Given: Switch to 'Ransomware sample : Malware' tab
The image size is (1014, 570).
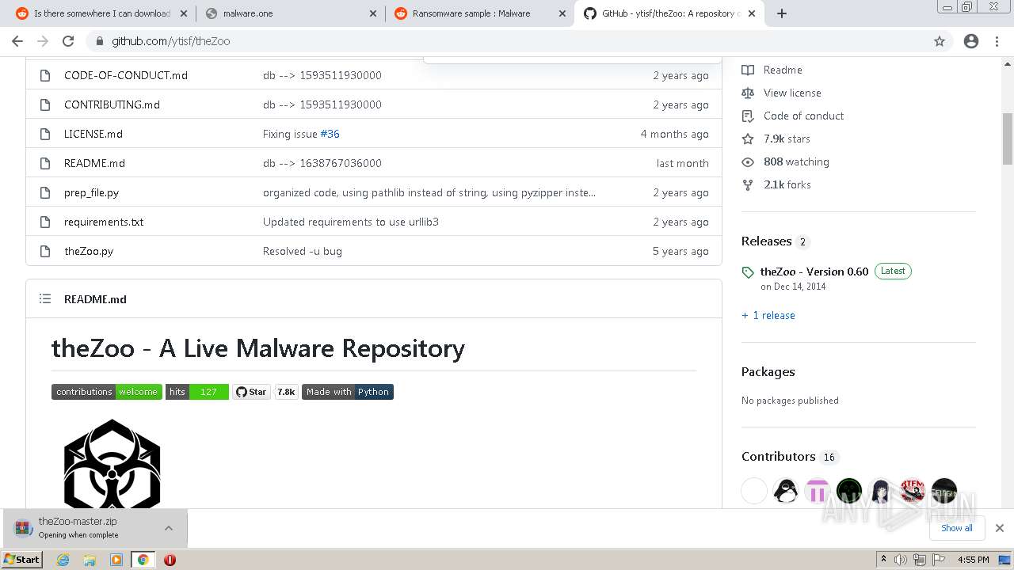Looking at the screenshot, I should pyautogui.click(x=480, y=13).
